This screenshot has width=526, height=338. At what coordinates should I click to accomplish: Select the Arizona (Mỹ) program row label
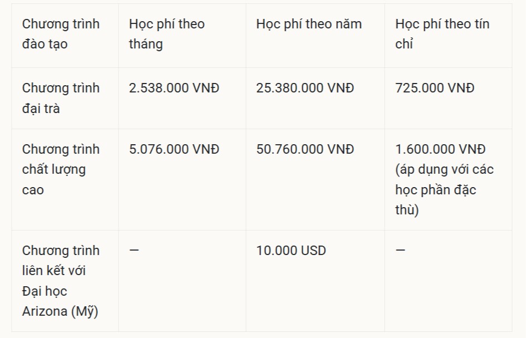61,281
